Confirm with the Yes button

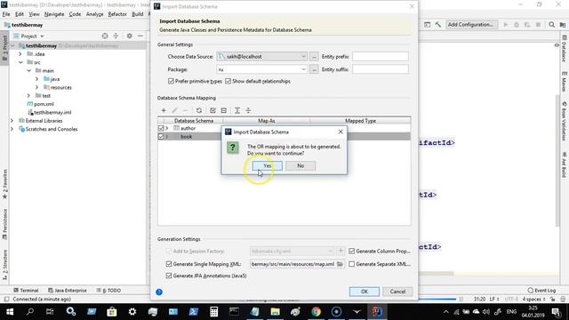coord(268,166)
